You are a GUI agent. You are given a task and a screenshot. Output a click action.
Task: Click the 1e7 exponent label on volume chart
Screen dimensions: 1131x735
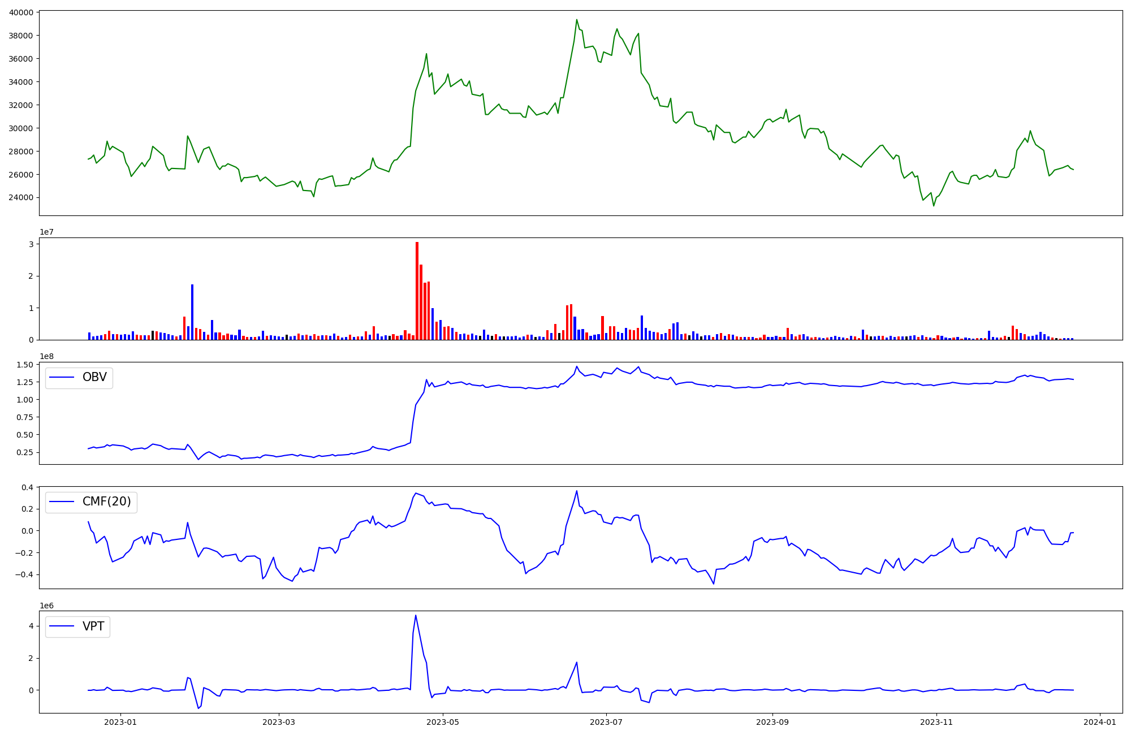[46, 232]
